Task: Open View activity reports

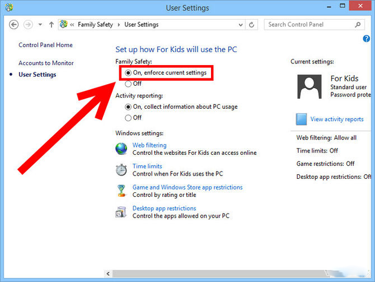Action: point(337,119)
